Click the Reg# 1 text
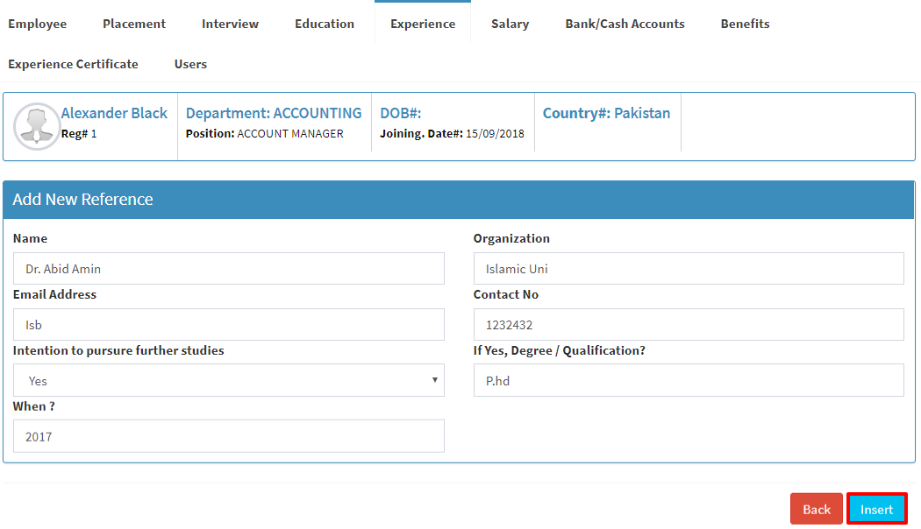The image size is (921, 529). click(79, 134)
